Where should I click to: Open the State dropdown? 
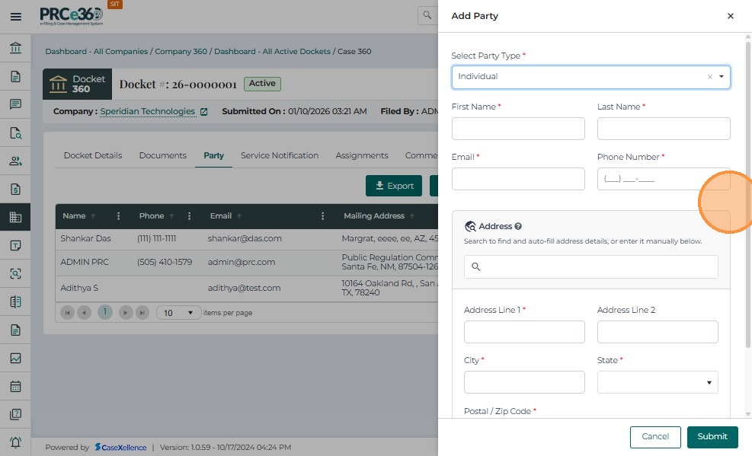(657, 382)
